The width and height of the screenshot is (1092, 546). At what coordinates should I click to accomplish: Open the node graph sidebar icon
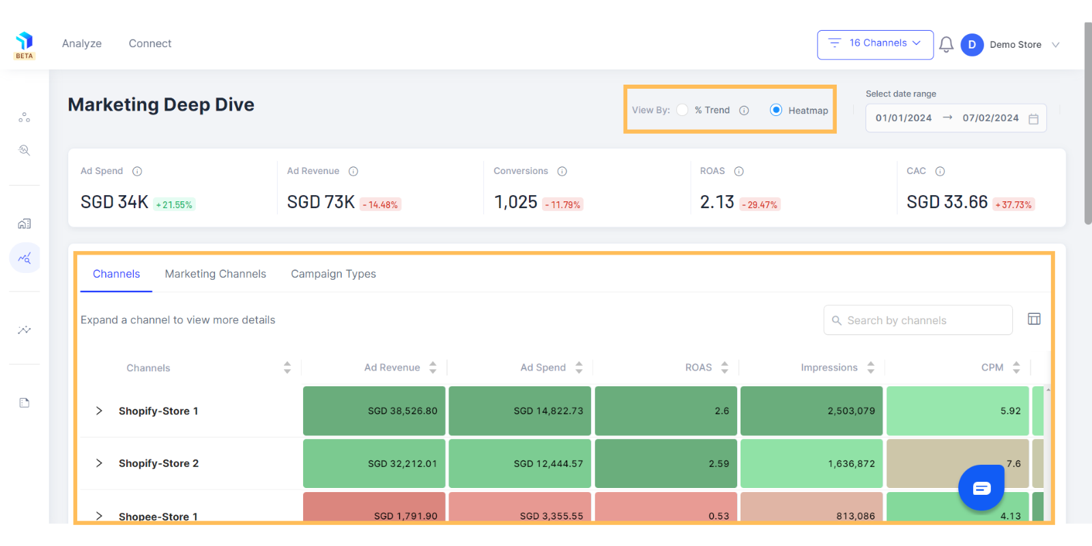coord(25,117)
